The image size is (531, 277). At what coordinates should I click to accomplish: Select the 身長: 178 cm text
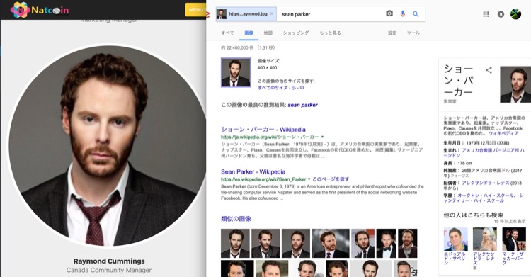[457, 163]
